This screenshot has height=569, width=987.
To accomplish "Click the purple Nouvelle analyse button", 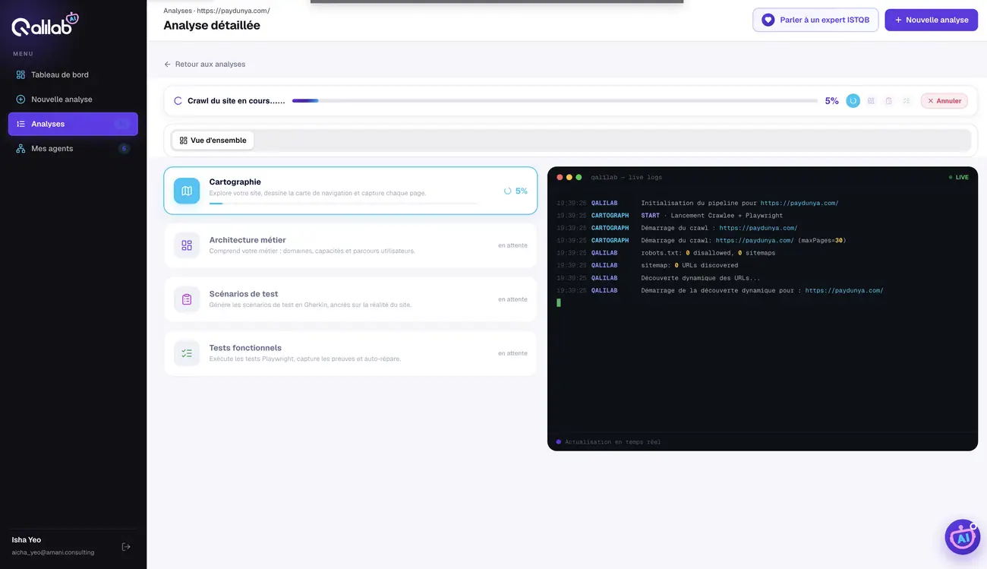I will (x=931, y=20).
